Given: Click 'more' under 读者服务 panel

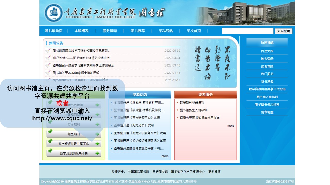Looking at the screenshot, I should coord(231,126).
